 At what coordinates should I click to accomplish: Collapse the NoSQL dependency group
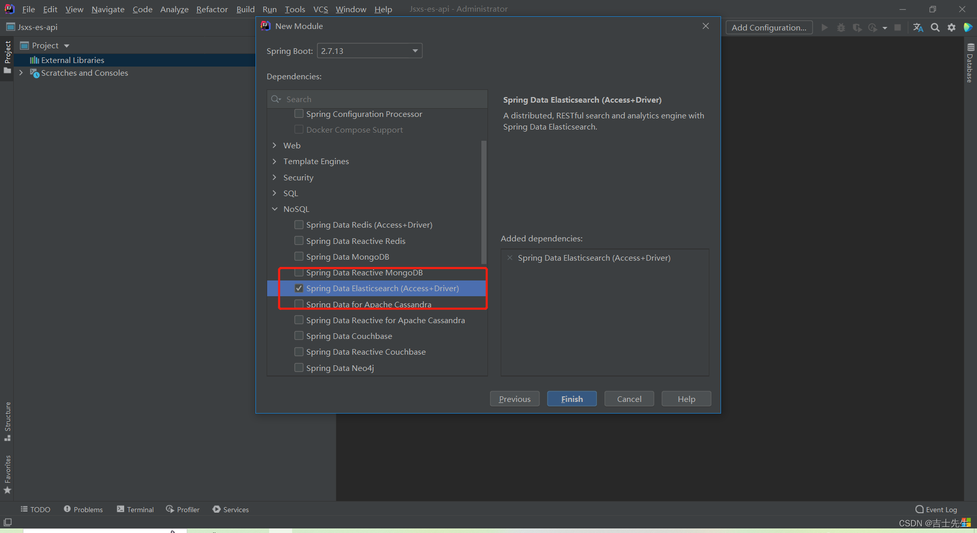tap(275, 209)
